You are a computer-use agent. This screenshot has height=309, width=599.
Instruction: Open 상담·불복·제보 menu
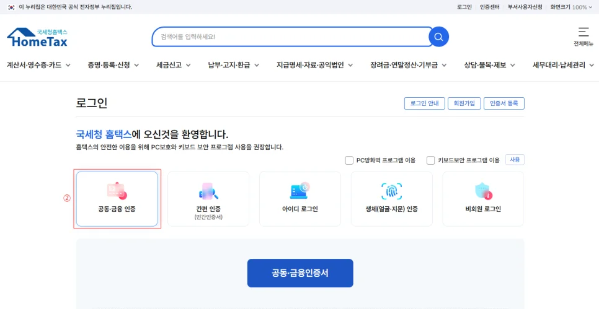point(489,65)
